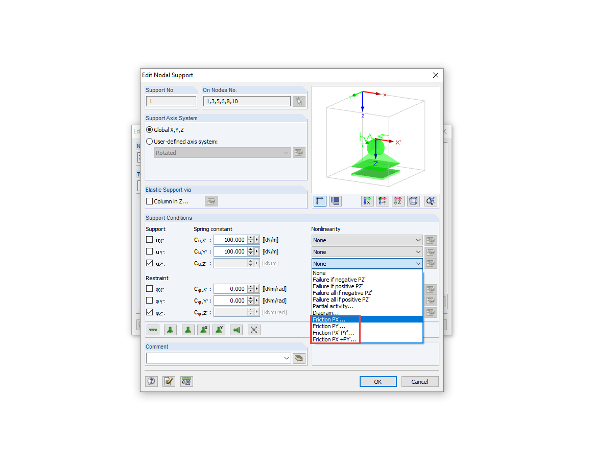Click the uY' nonlinearity edit icon

pos(431,252)
